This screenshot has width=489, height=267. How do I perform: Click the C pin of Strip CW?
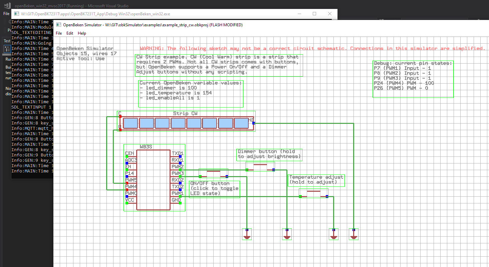point(120,116)
